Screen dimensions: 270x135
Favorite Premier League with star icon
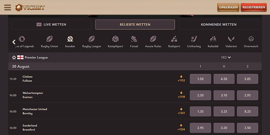(x=14, y=58)
